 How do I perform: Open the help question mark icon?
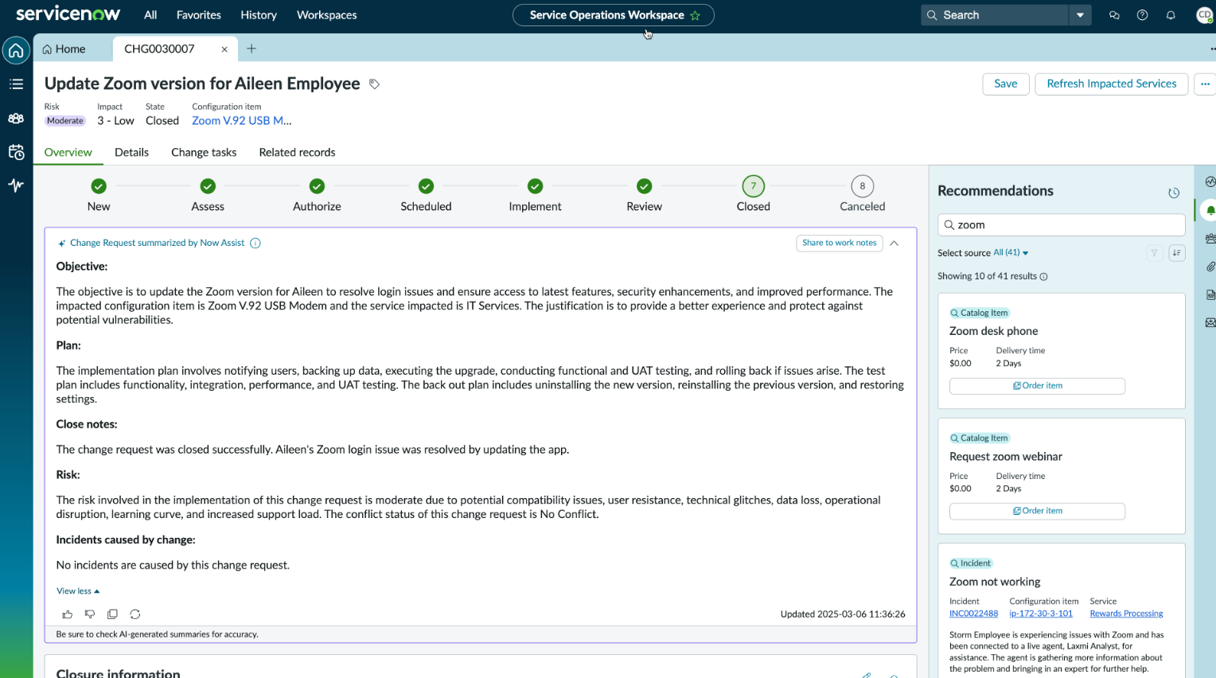pyautogui.click(x=1143, y=15)
